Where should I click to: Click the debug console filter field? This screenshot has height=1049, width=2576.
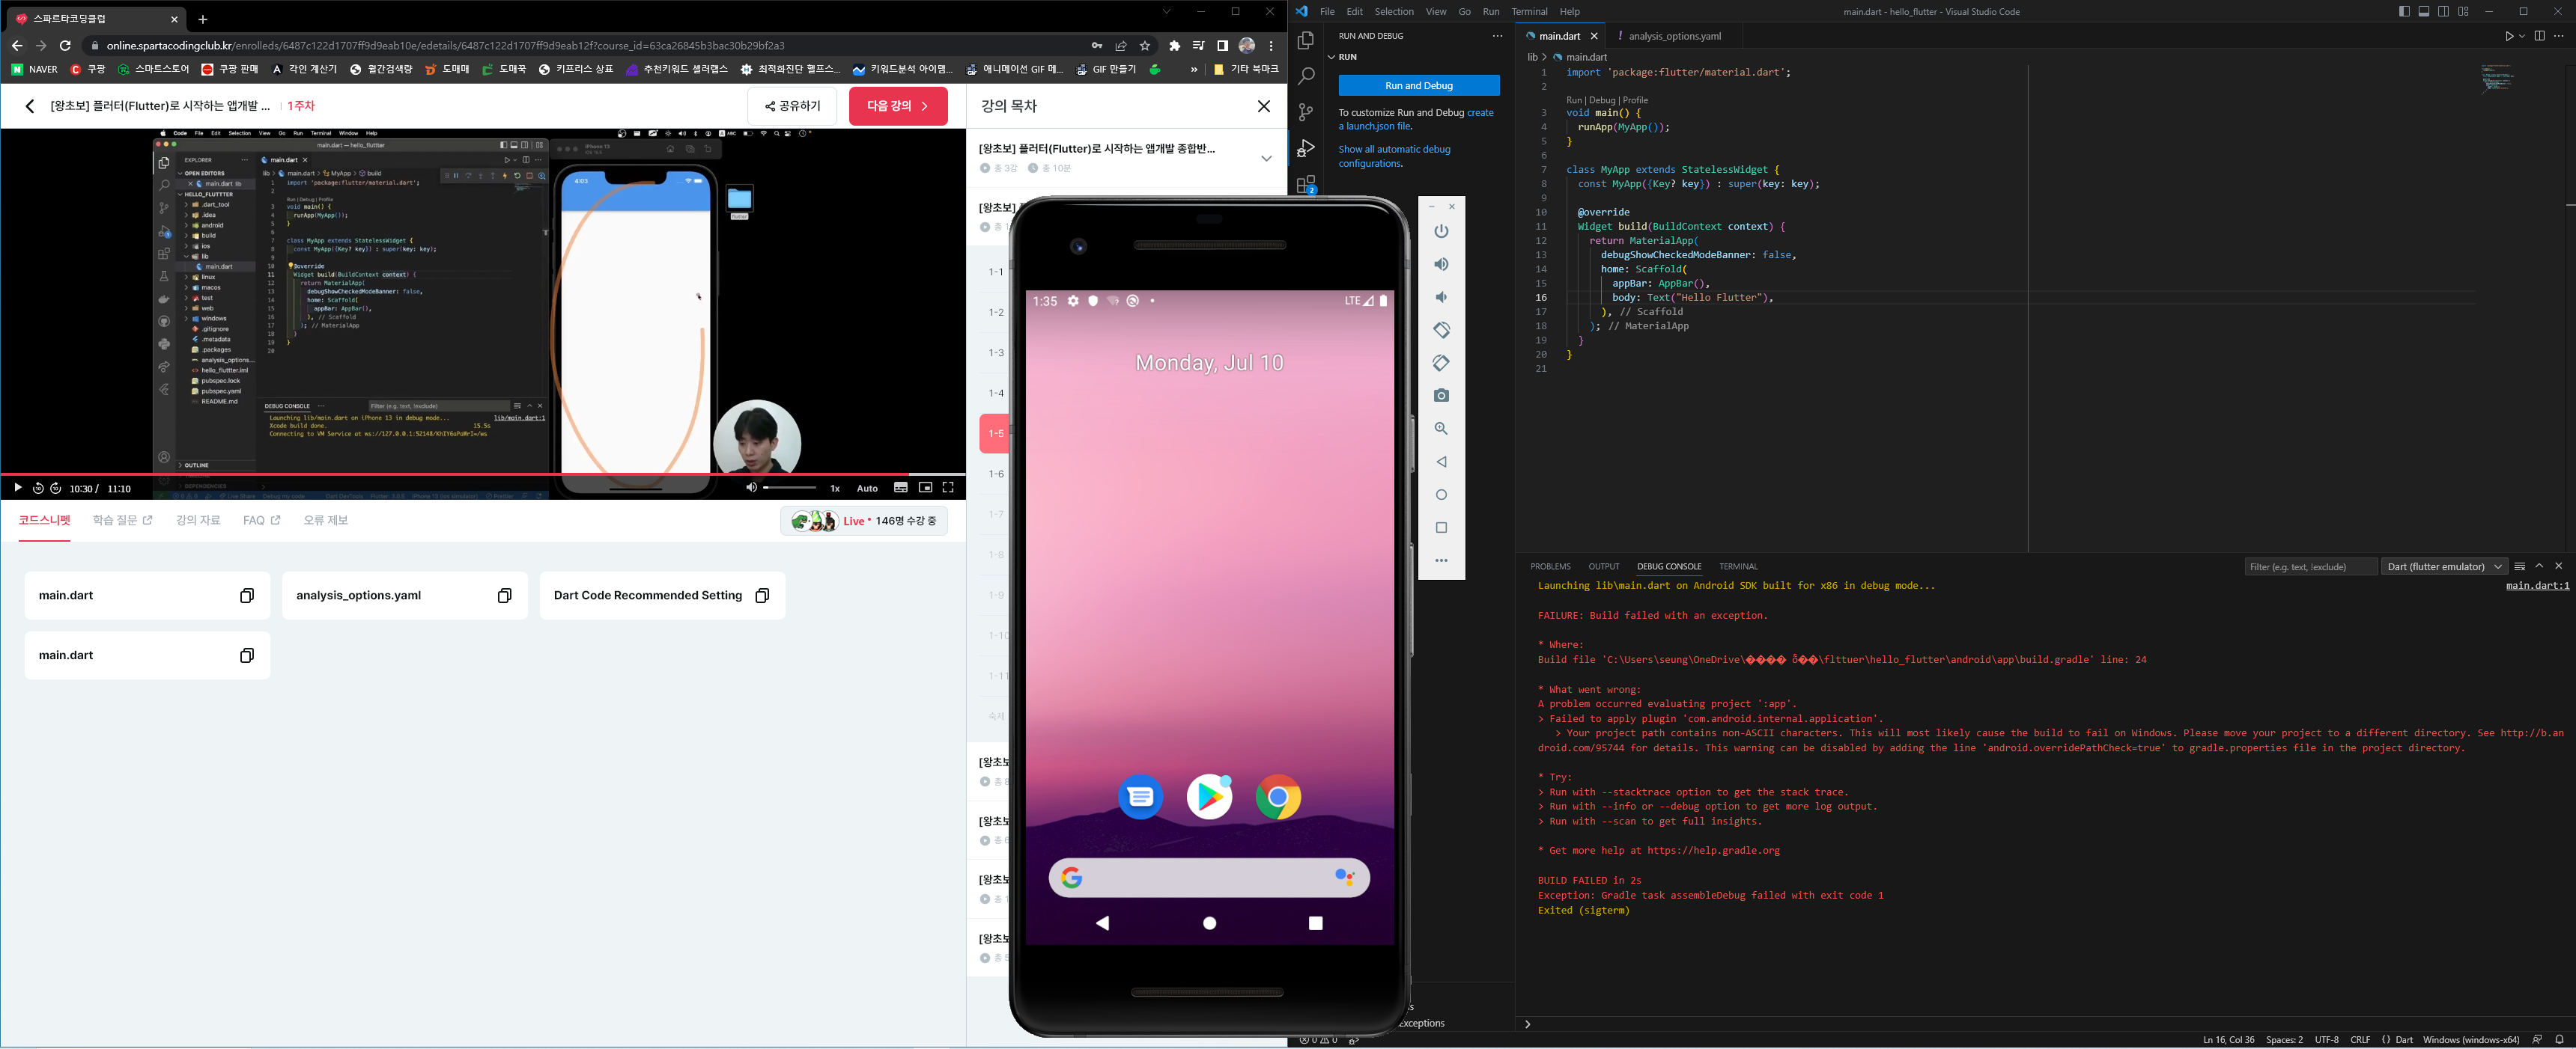click(x=2310, y=566)
